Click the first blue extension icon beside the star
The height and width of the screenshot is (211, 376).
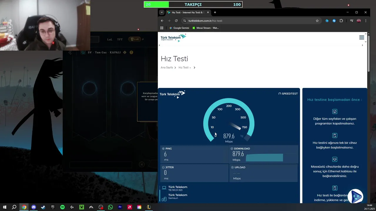coord(327,21)
